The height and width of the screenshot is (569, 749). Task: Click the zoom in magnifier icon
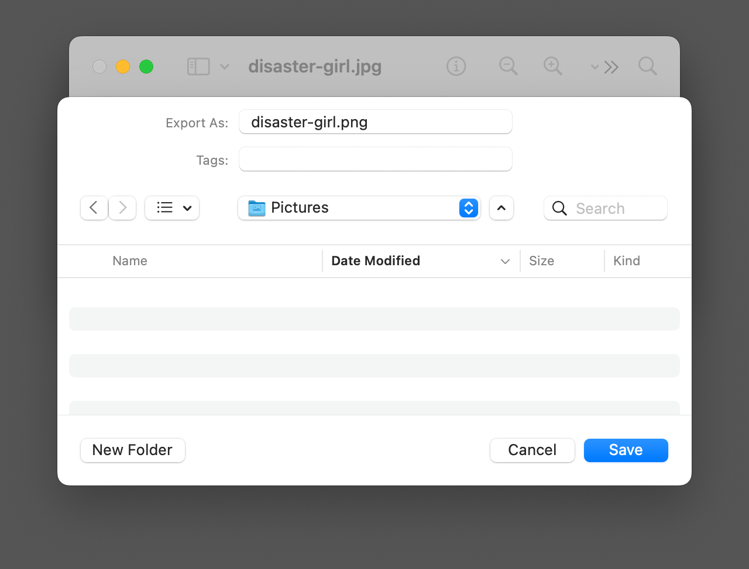(x=552, y=66)
